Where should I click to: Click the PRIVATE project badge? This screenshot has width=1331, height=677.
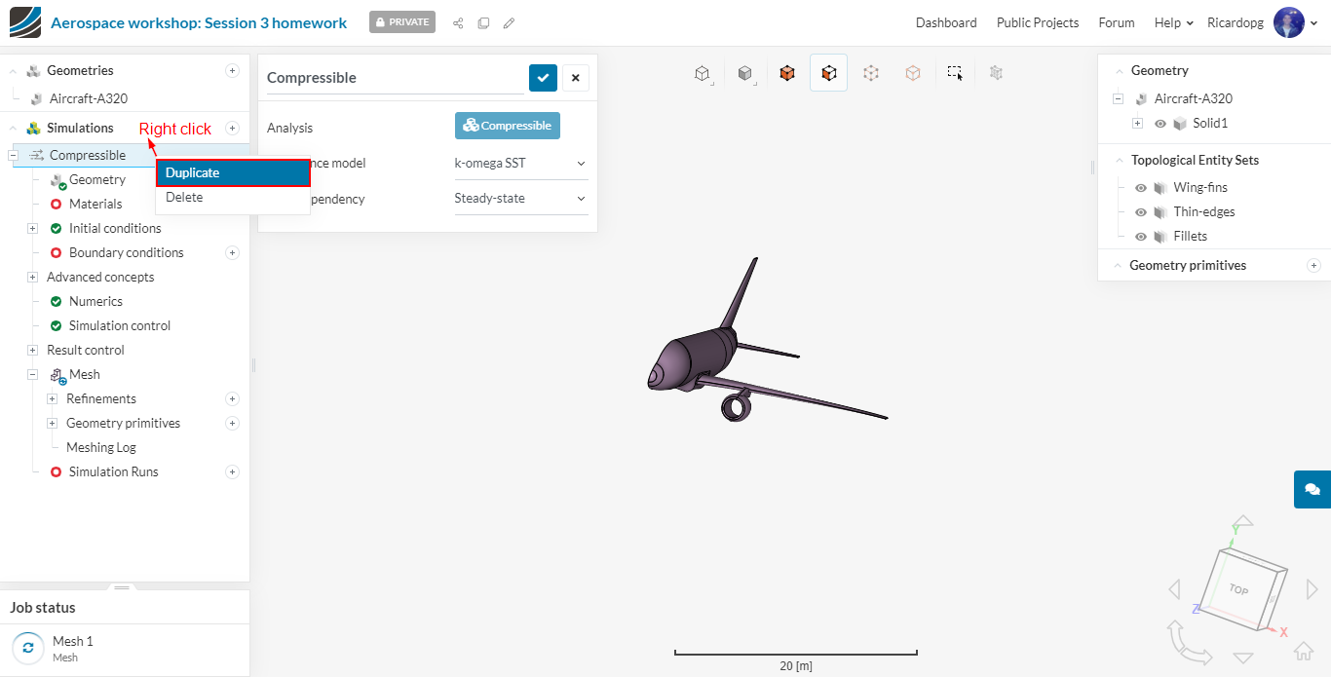[402, 22]
